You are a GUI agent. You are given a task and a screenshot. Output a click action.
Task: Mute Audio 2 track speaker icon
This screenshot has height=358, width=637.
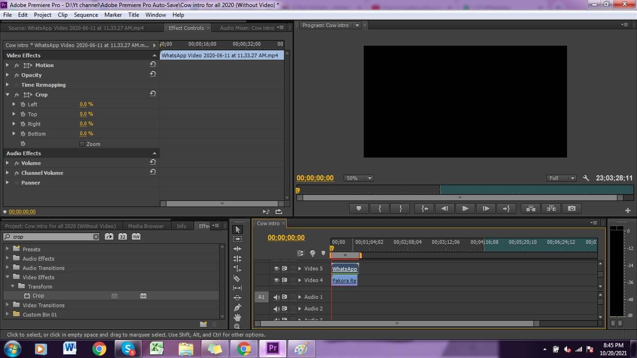pyautogui.click(x=277, y=309)
